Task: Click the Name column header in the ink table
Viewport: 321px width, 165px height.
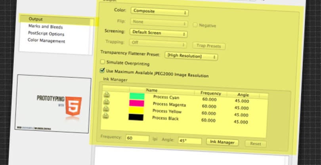Action: tap(152, 90)
